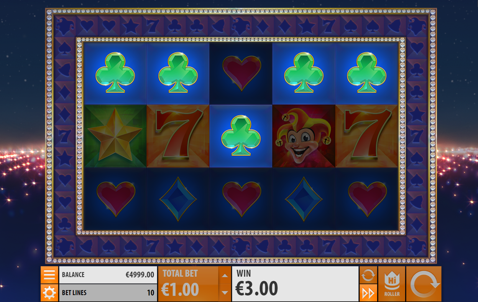
Task: Open the hamburger menu
Action: click(49, 275)
